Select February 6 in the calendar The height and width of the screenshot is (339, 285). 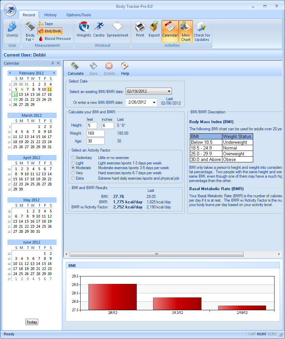[22, 89]
